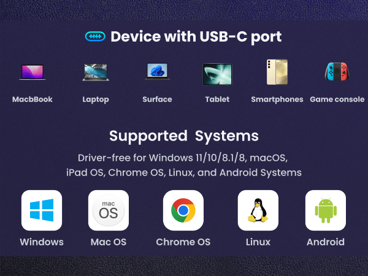This screenshot has width=368, height=276.
Task: Click the USB-C port icon
Action: point(95,36)
